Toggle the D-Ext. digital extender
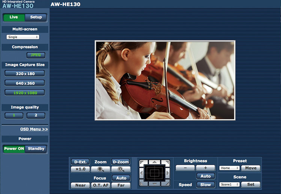 point(80,162)
